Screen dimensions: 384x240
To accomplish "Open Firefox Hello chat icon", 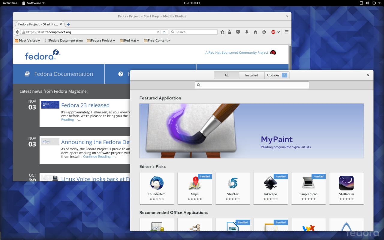I will [264, 32].
